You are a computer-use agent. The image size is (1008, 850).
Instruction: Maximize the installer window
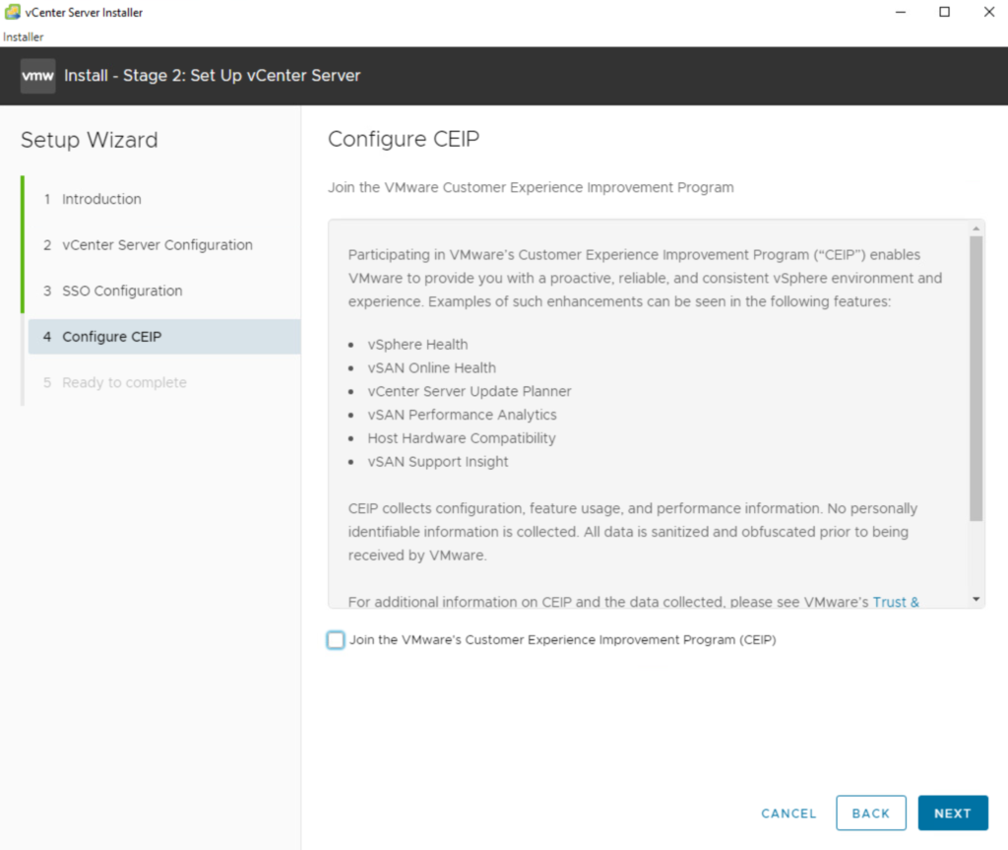[945, 12]
